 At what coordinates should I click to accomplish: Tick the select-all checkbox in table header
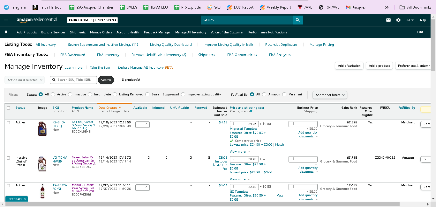(8, 108)
